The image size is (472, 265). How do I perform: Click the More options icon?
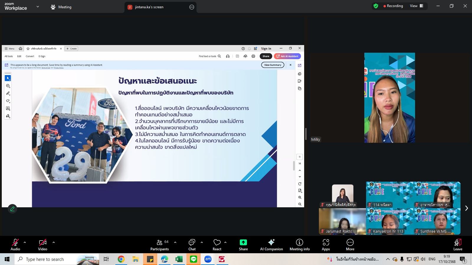pyautogui.click(x=350, y=244)
